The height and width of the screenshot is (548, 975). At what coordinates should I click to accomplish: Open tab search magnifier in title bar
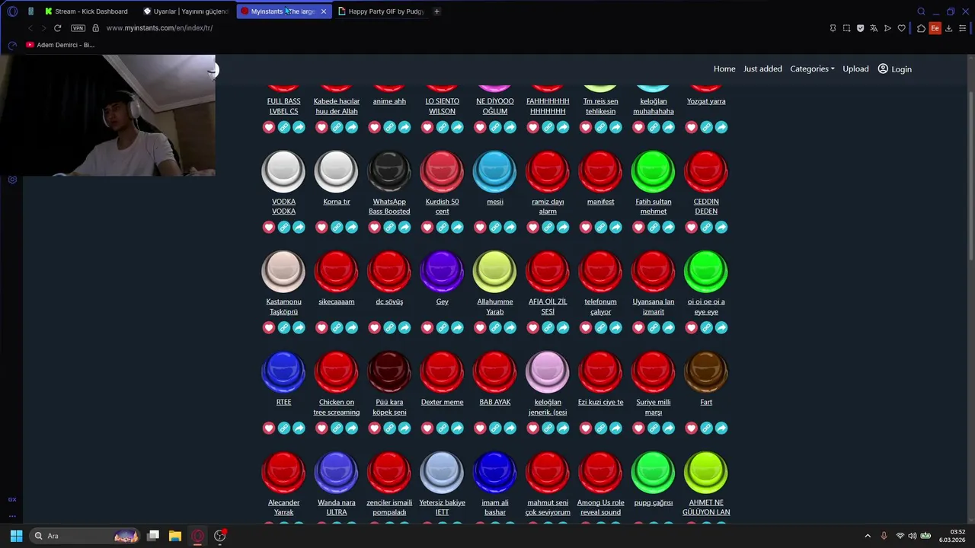coord(921,11)
